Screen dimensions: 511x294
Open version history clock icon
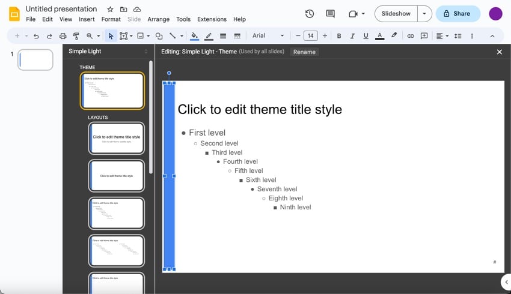coord(310,14)
